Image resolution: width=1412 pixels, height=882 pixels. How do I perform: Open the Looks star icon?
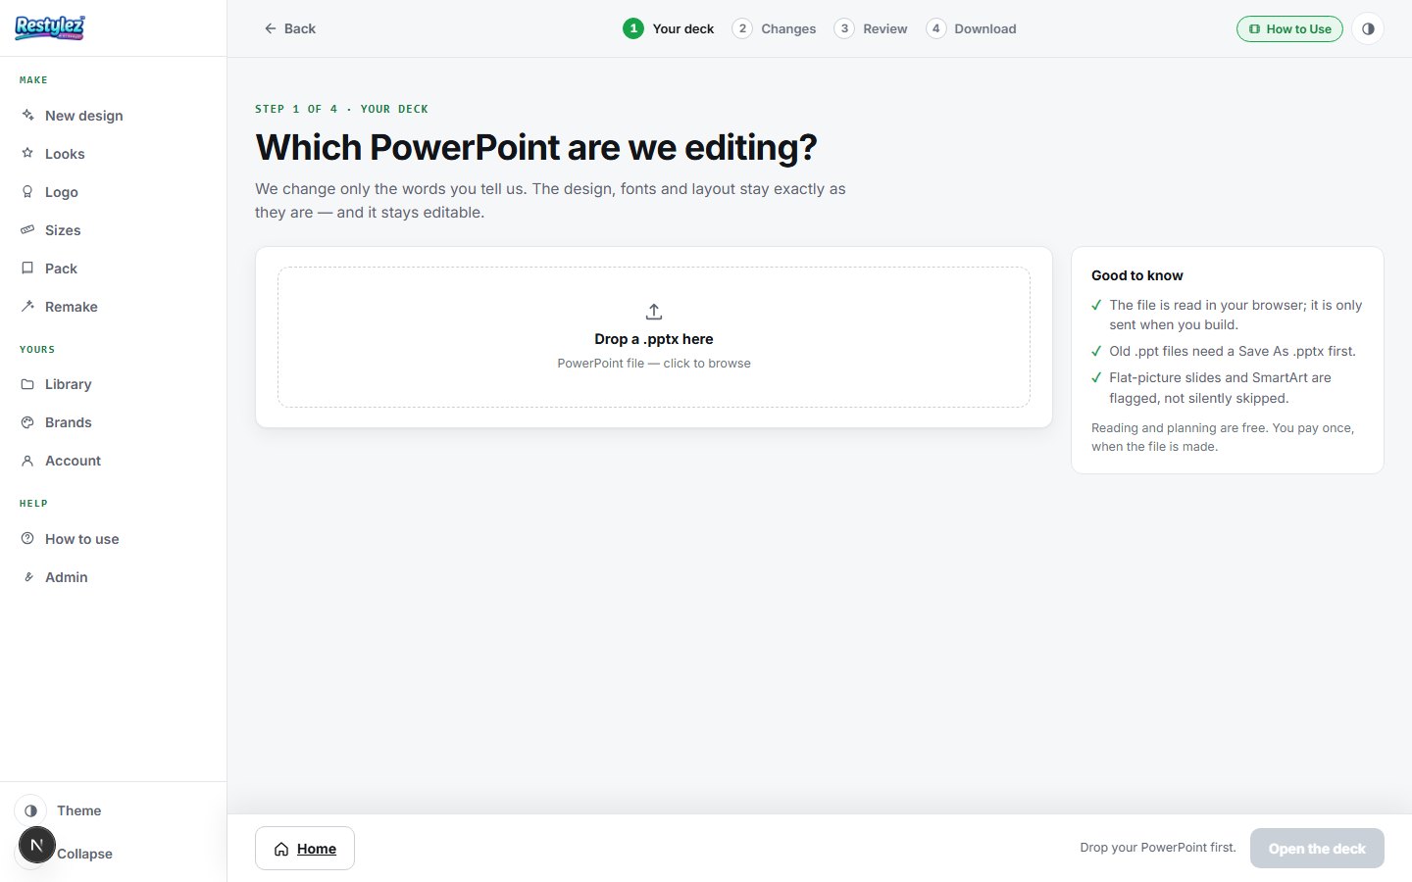pos(27,154)
